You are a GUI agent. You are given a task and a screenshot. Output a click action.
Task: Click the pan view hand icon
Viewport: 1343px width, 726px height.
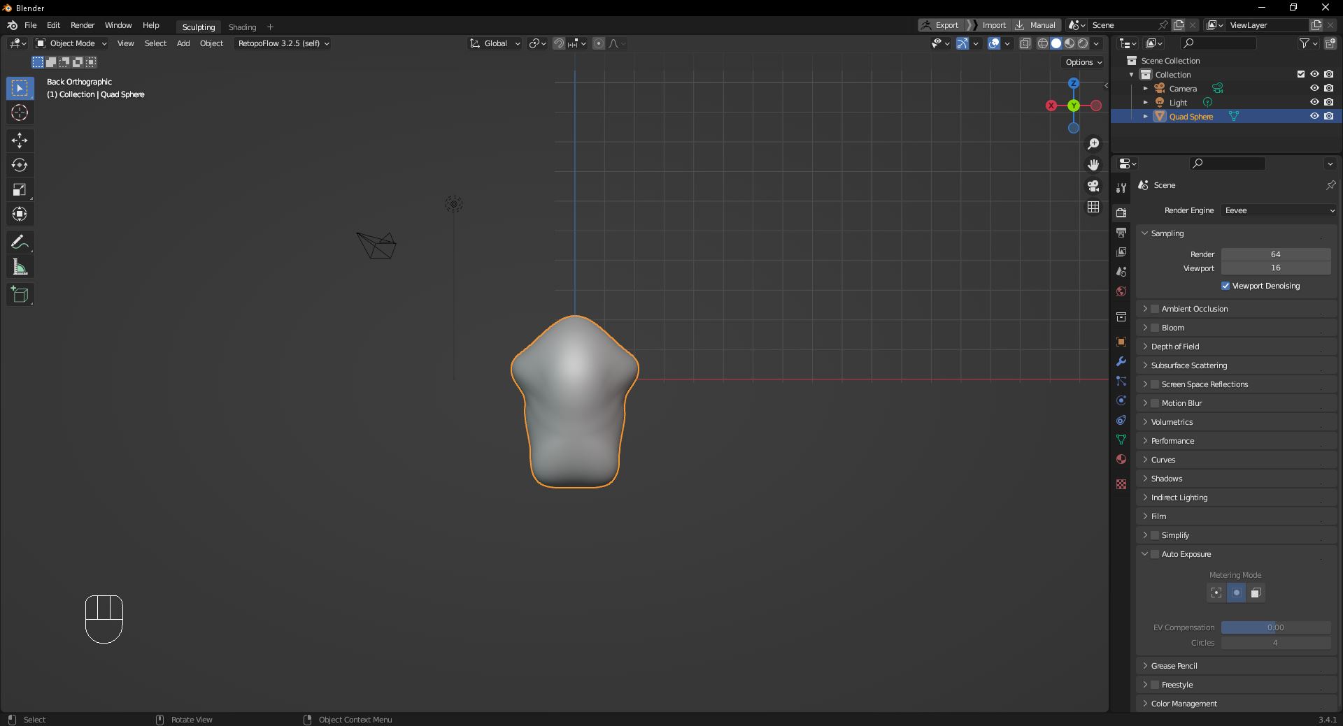pos(1093,165)
